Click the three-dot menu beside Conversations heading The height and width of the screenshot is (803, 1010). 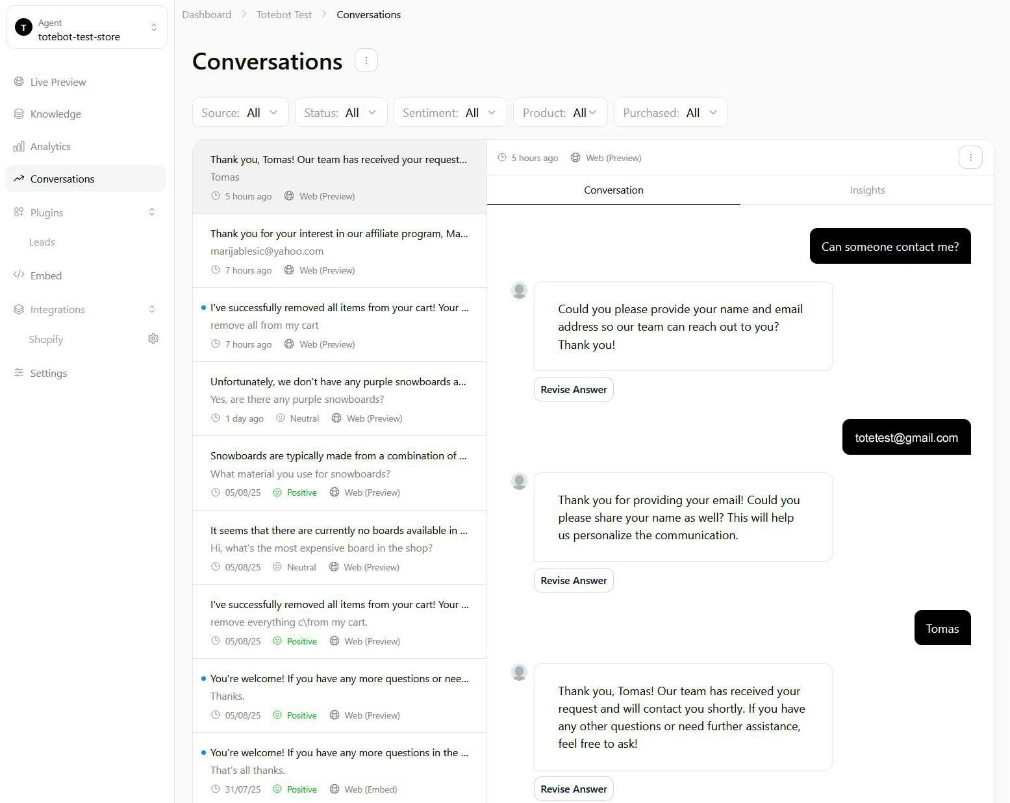coord(366,60)
